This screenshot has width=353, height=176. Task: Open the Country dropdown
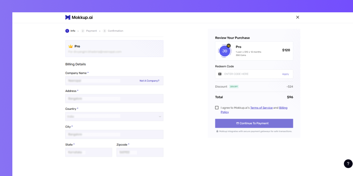pyautogui.click(x=114, y=117)
